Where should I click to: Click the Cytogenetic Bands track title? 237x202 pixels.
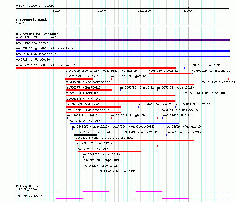[x=32, y=20]
